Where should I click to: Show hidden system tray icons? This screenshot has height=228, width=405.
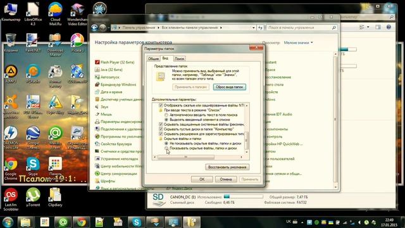pos(302,222)
